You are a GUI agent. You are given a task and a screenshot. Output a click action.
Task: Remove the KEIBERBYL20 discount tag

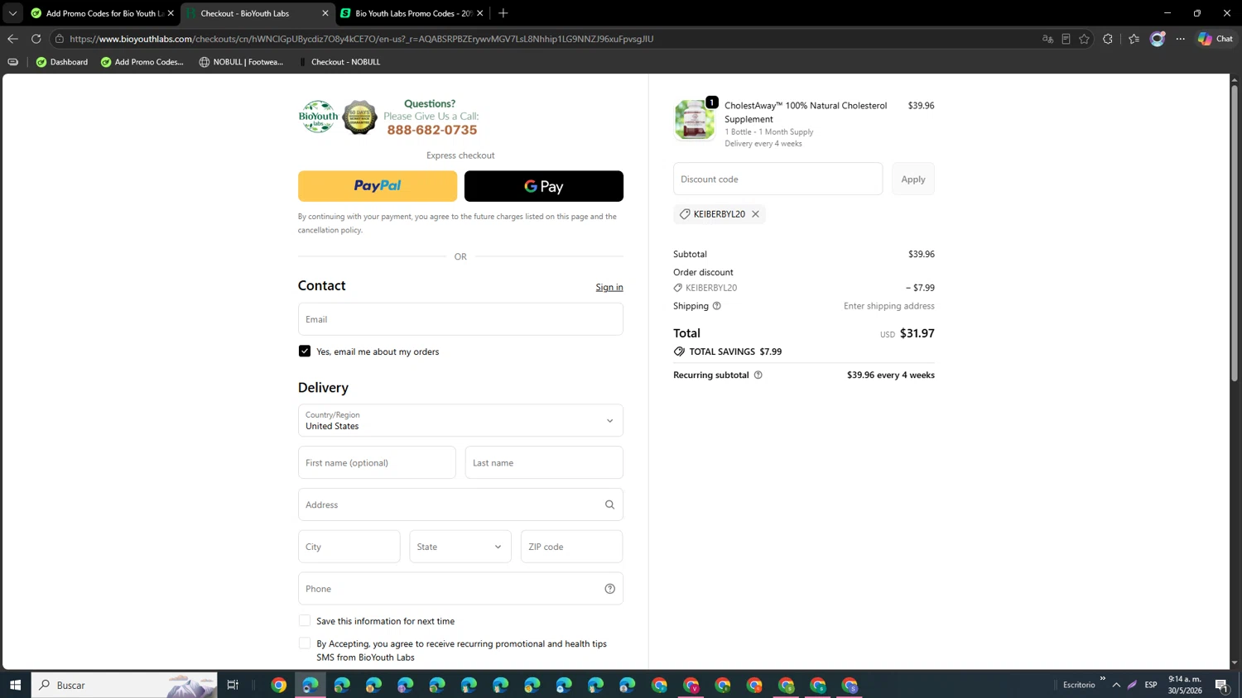click(755, 214)
